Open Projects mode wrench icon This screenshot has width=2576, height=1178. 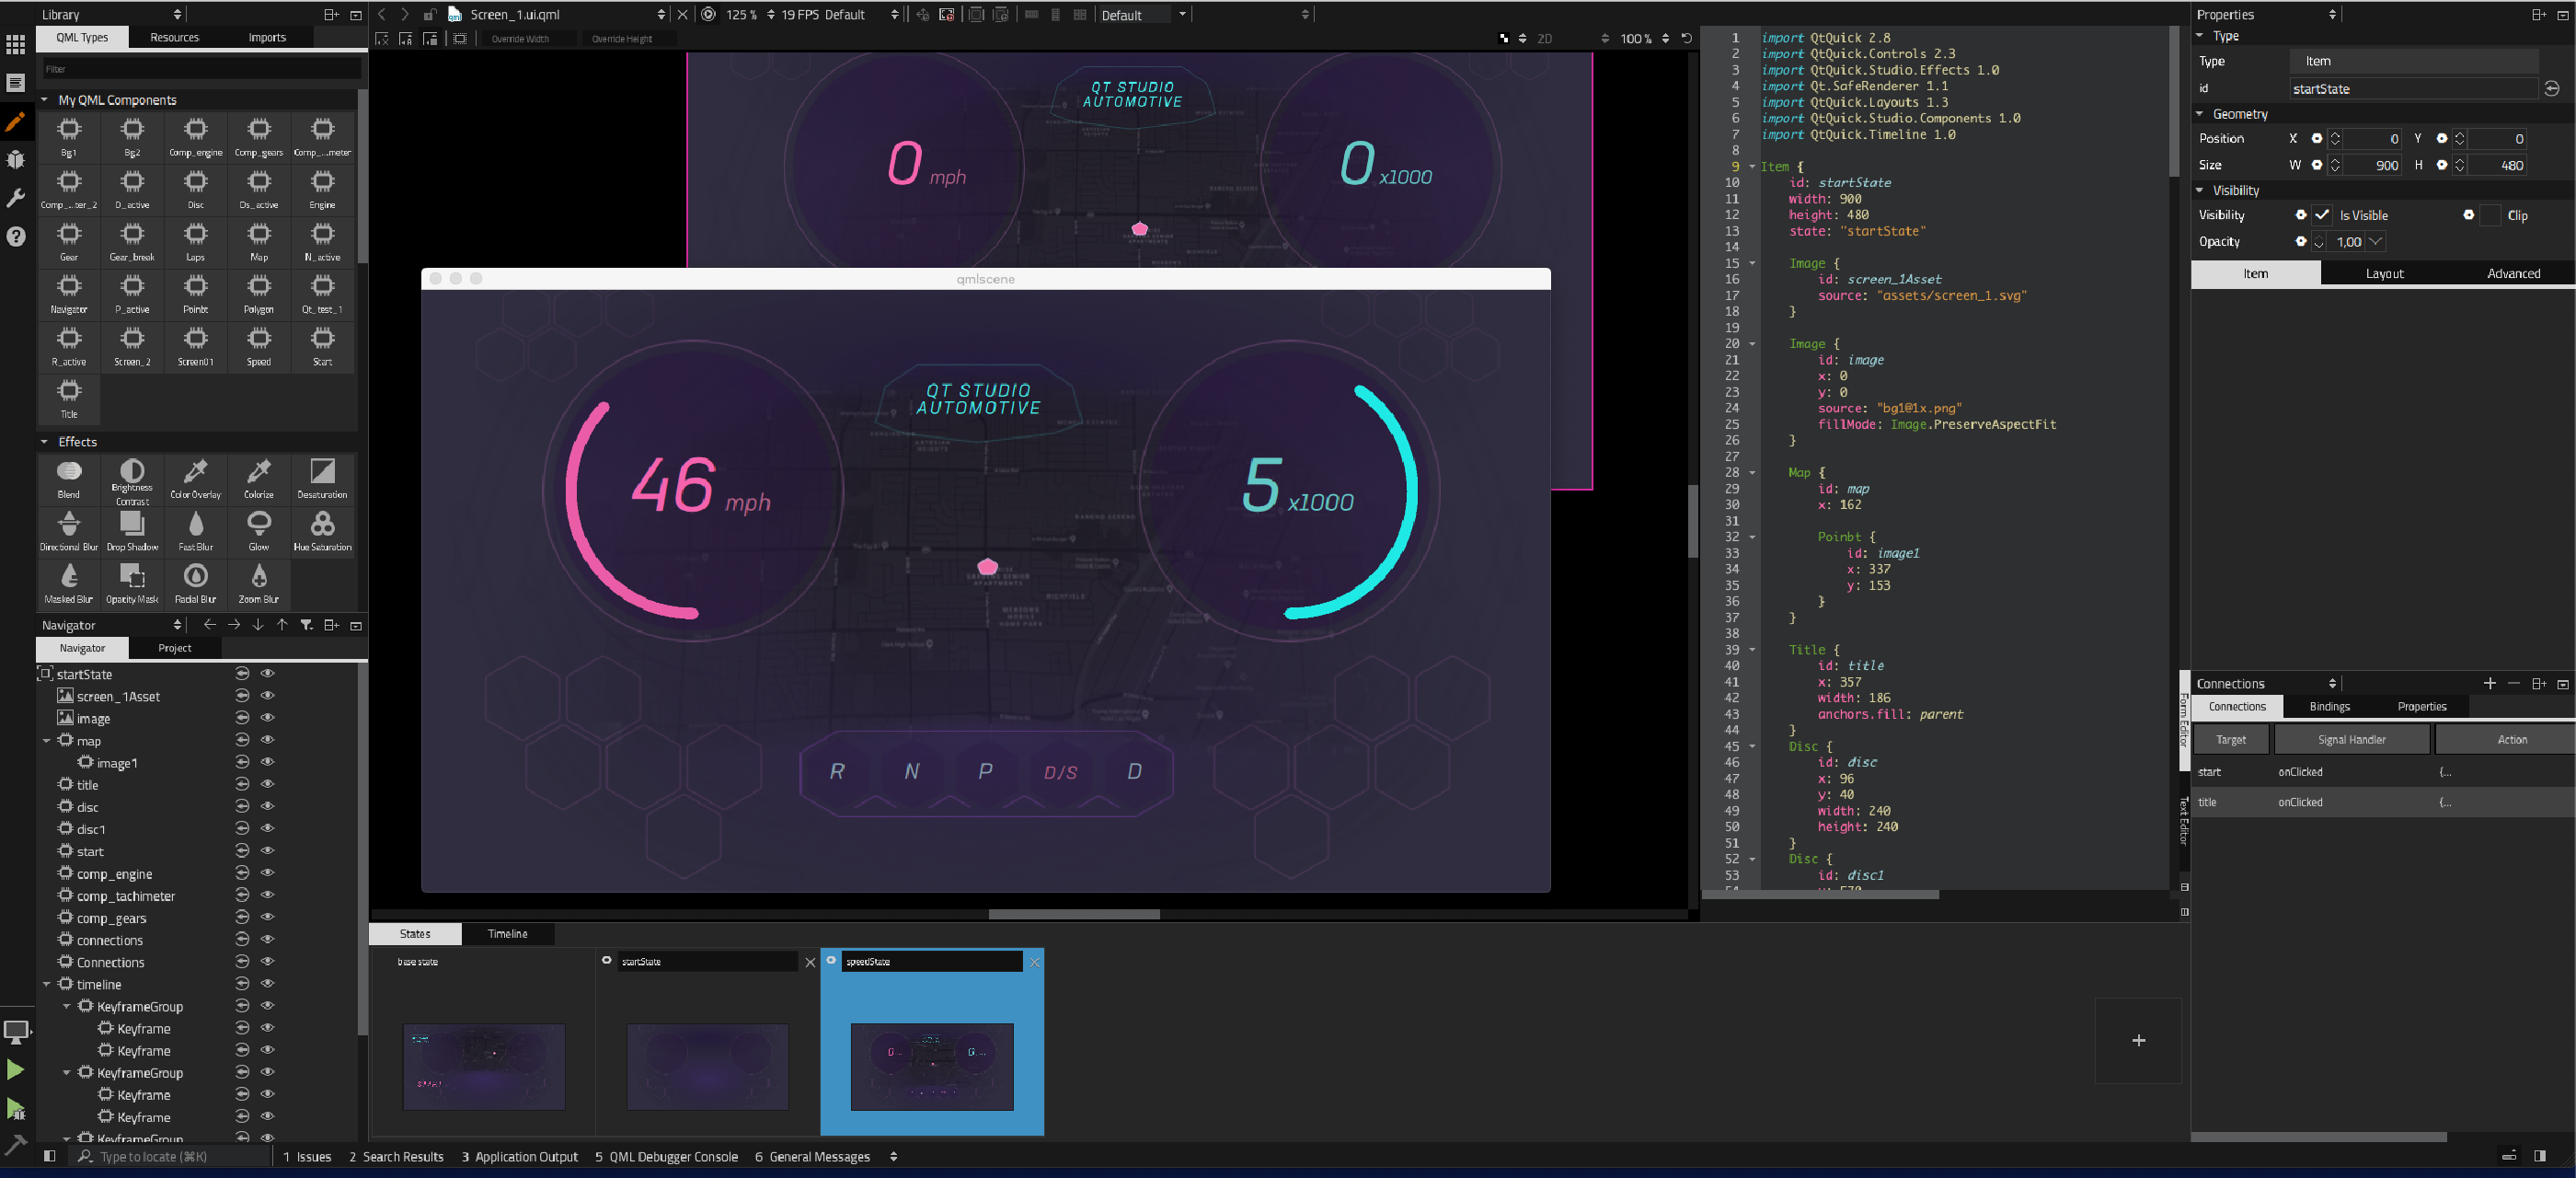click(x=15, y=198)
